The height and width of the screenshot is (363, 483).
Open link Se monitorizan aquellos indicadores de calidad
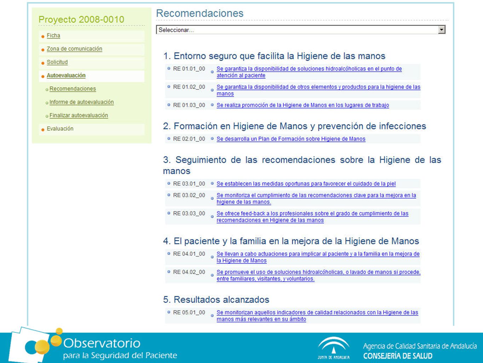pos(317,316)
